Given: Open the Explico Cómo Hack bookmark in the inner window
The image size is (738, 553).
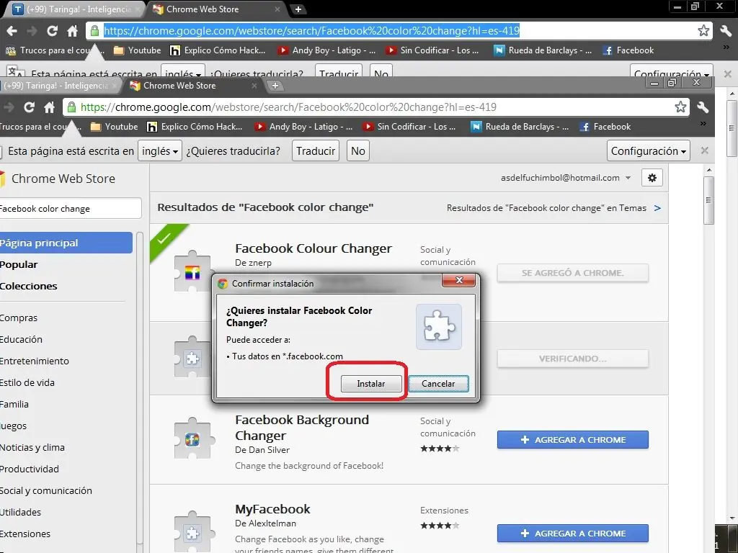Looking at the screenshot, I should click(x=195, y=127).
